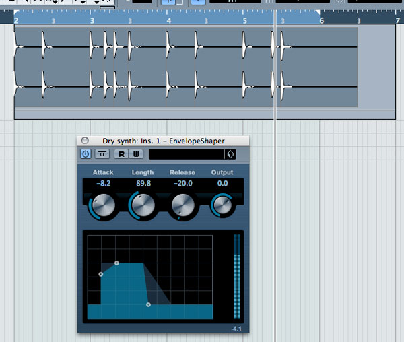Image resolution: width=404 pixels, height=342 pixels.
Task: Click bar 4 on the ruler
Action: pos(168,20)
